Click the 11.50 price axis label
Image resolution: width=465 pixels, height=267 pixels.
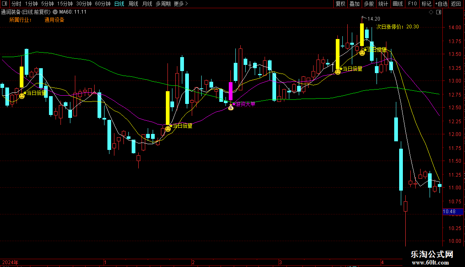[455, 161]
